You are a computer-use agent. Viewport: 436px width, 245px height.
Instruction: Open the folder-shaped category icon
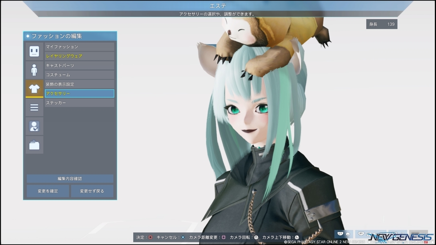pyautogui.click(x=35, y=145)
